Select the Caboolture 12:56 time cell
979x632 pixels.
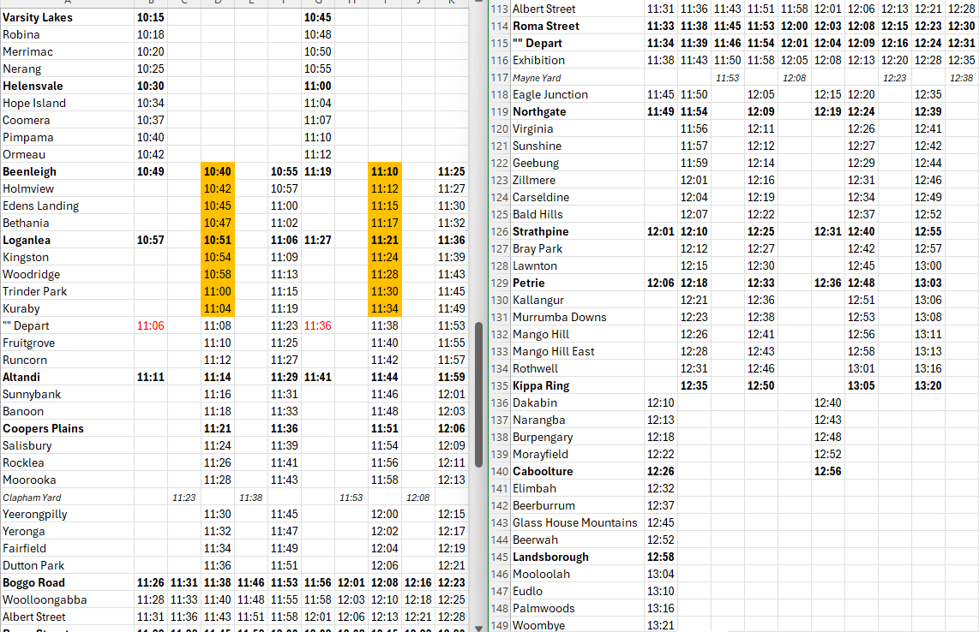tap(827, 471)
